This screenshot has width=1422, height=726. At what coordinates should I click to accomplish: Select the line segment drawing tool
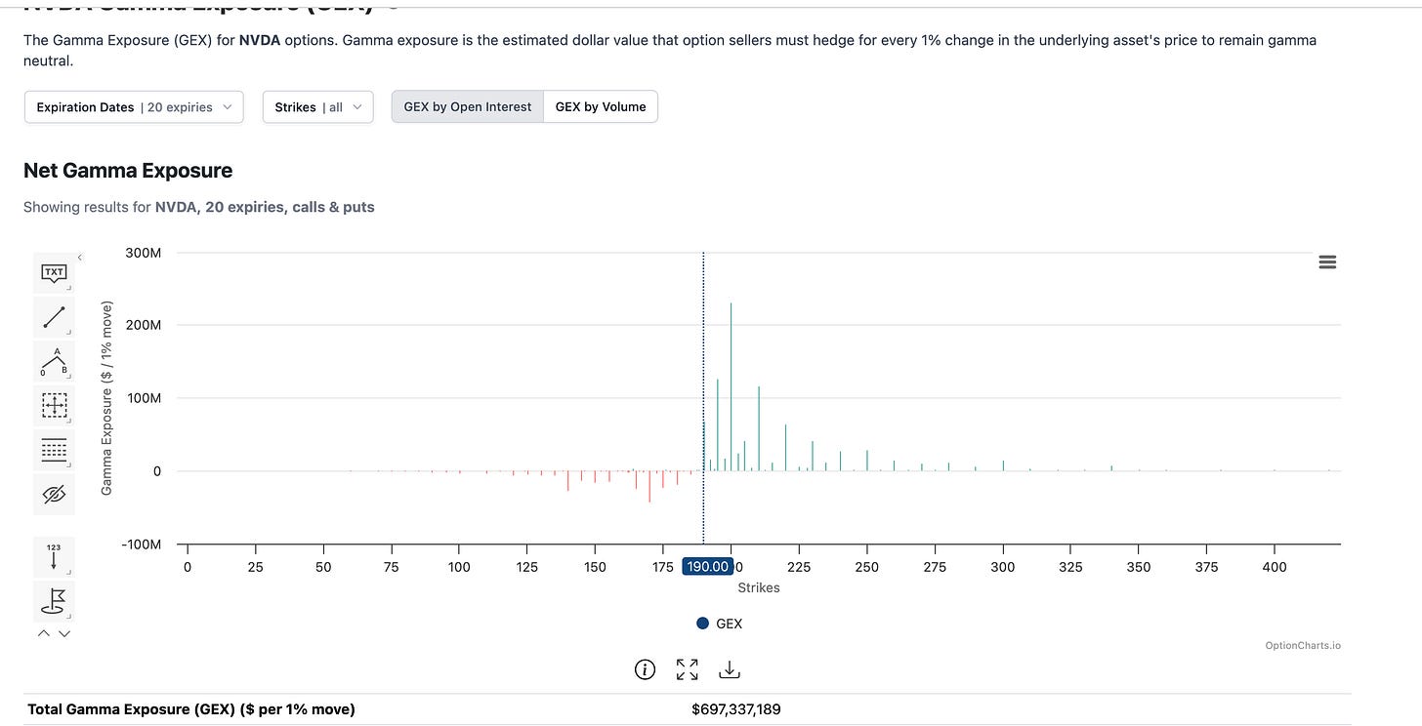54,317
